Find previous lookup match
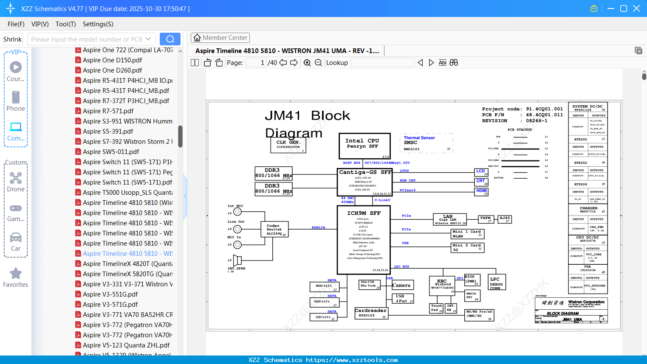 pos(420,63)
